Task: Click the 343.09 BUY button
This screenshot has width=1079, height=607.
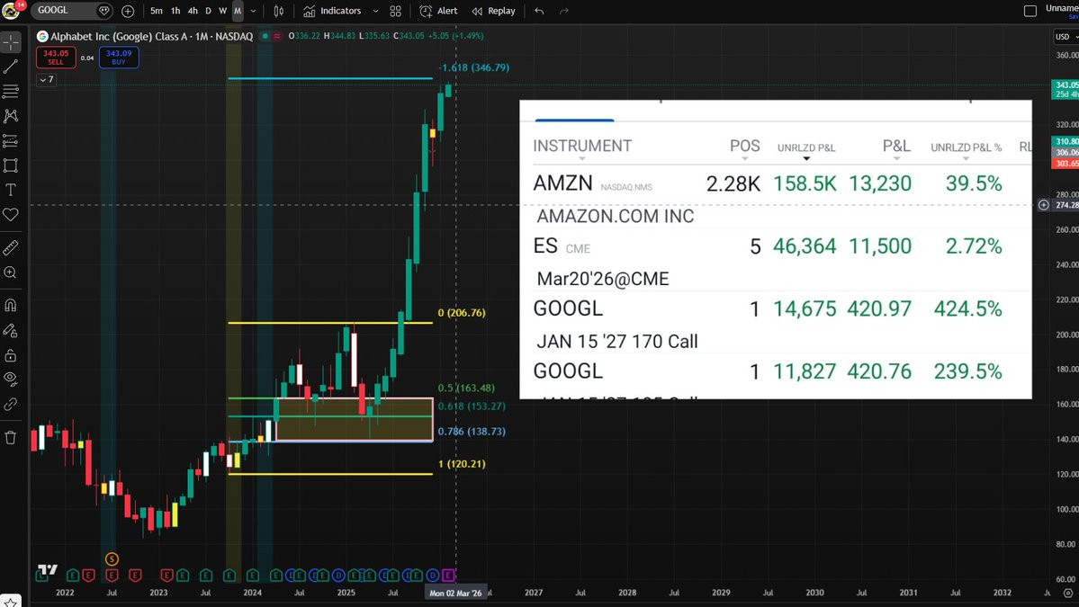Action: point(119,57)
